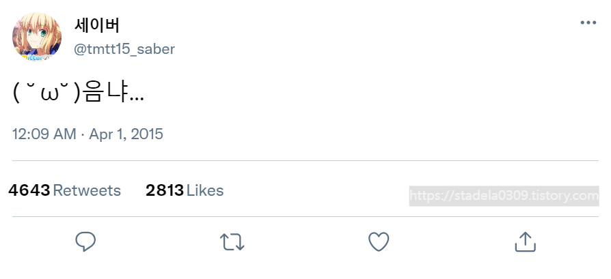Viewport: 611px width, 279px height.
Task: Click the @tmtt15_saber handle
Action: (124, 49)
